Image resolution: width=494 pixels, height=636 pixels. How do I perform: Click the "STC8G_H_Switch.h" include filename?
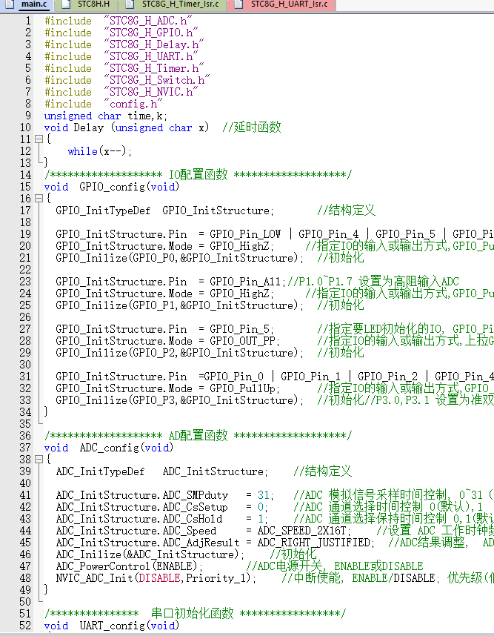pyautogui.click(x=157, y=80)
